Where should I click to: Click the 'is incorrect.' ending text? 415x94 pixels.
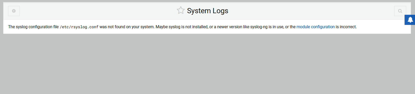(346, 27)
